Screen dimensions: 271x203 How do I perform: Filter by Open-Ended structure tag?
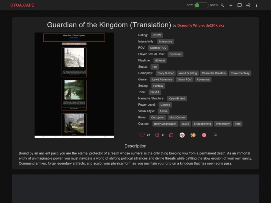click(177, 99)
